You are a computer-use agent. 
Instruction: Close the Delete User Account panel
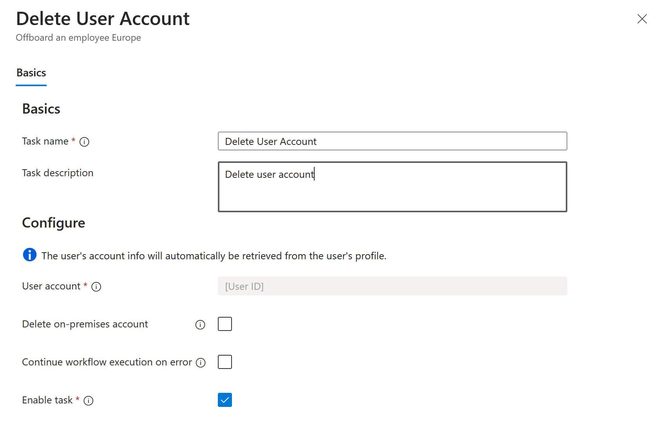642,19
